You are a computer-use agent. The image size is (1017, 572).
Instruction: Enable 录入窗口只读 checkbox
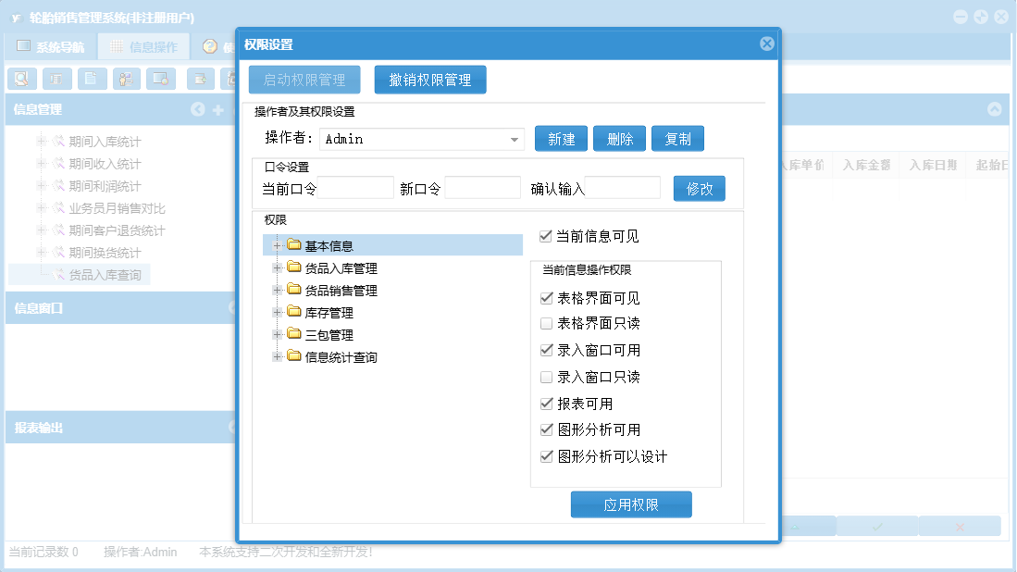(546, 377)
